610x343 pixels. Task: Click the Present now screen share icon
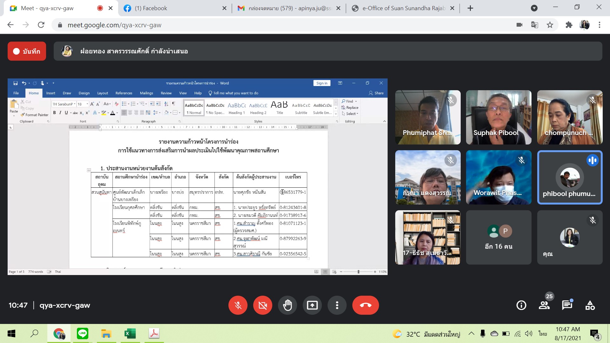click(x=312, y=305)
